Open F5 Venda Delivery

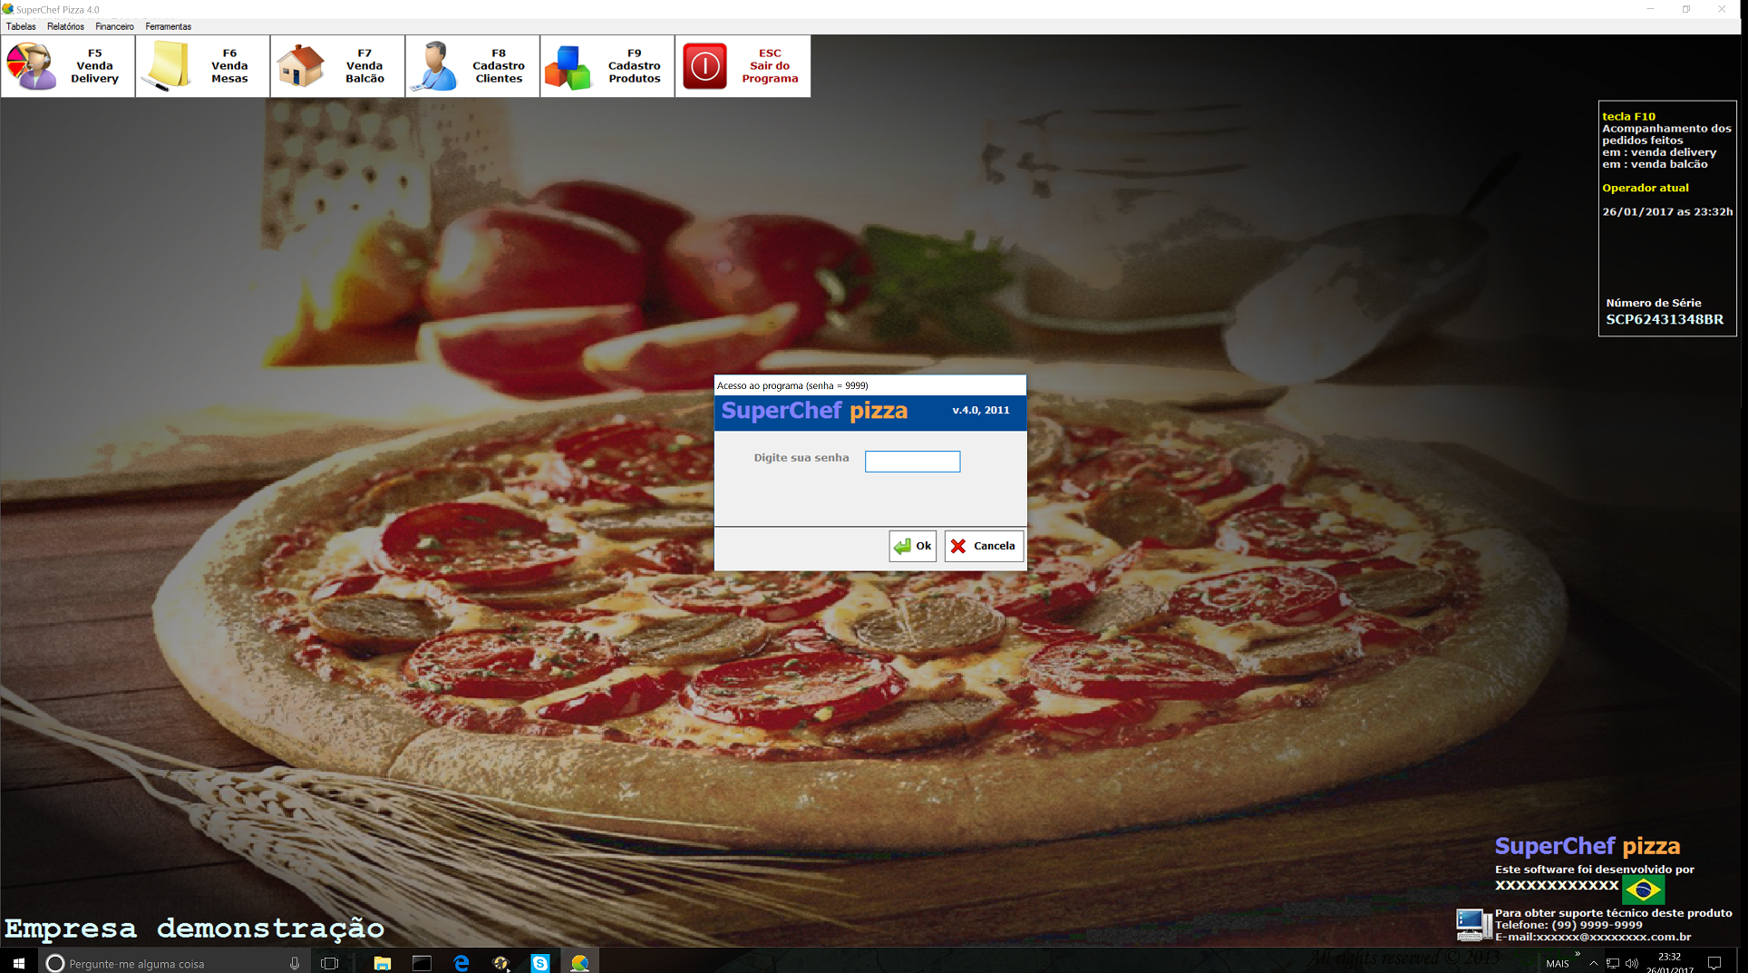pyautogui.click(x=68, y=66)
